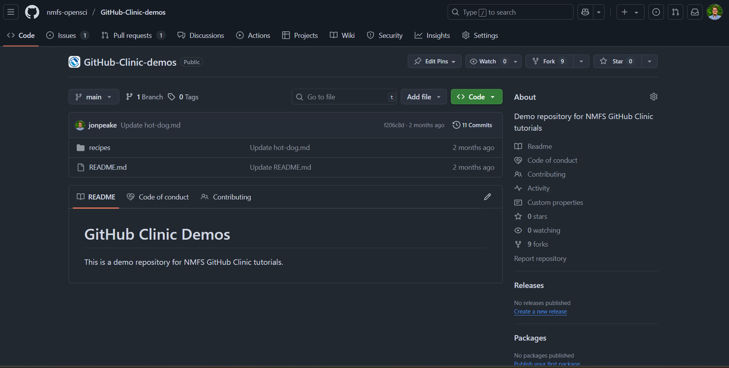Open Code of conduct in the About sidebar

546,160
